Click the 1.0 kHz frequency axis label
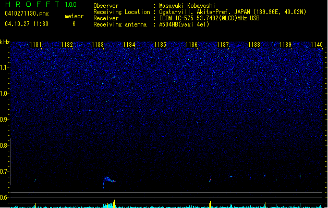 click(x=4, y=94)
